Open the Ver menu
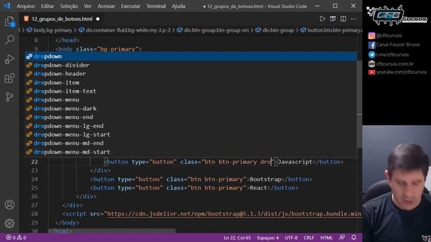Screen dimensions: 431x242 click(x=88, y=6)
